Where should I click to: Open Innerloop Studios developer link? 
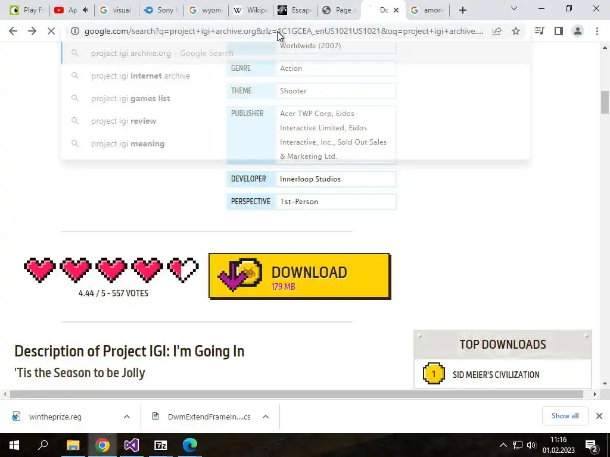(x=310, y=179)
